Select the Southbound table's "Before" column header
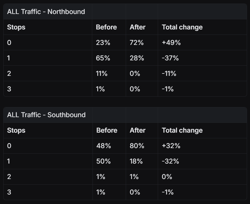 (x=107, y=130)
